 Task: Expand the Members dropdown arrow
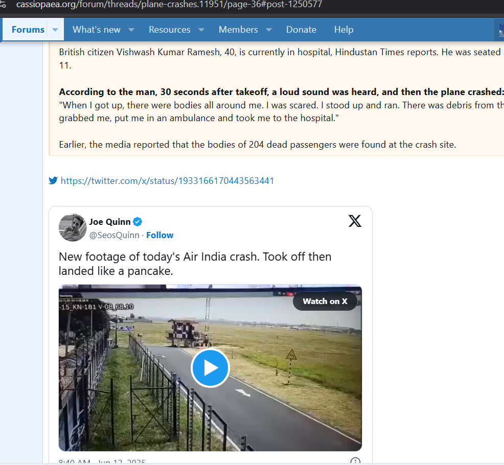[x=269, y=30]
